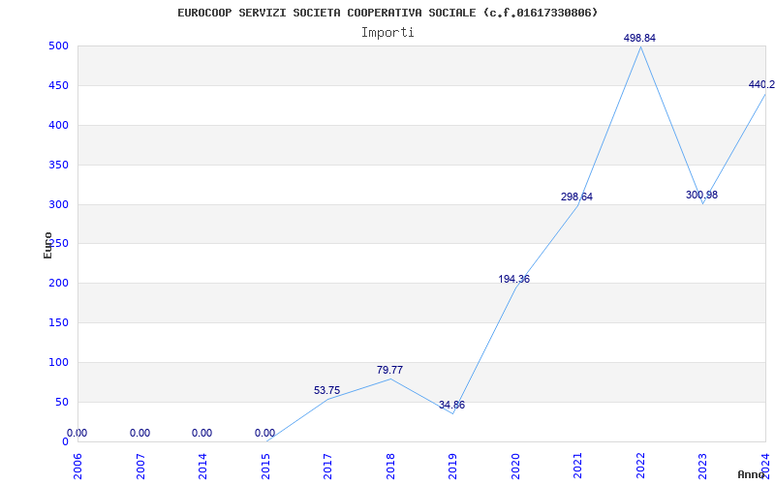The height and width of the screenshot is (484, 775).
Task: Click the 53.75 data label for 2017
Action: pos(326,391)
